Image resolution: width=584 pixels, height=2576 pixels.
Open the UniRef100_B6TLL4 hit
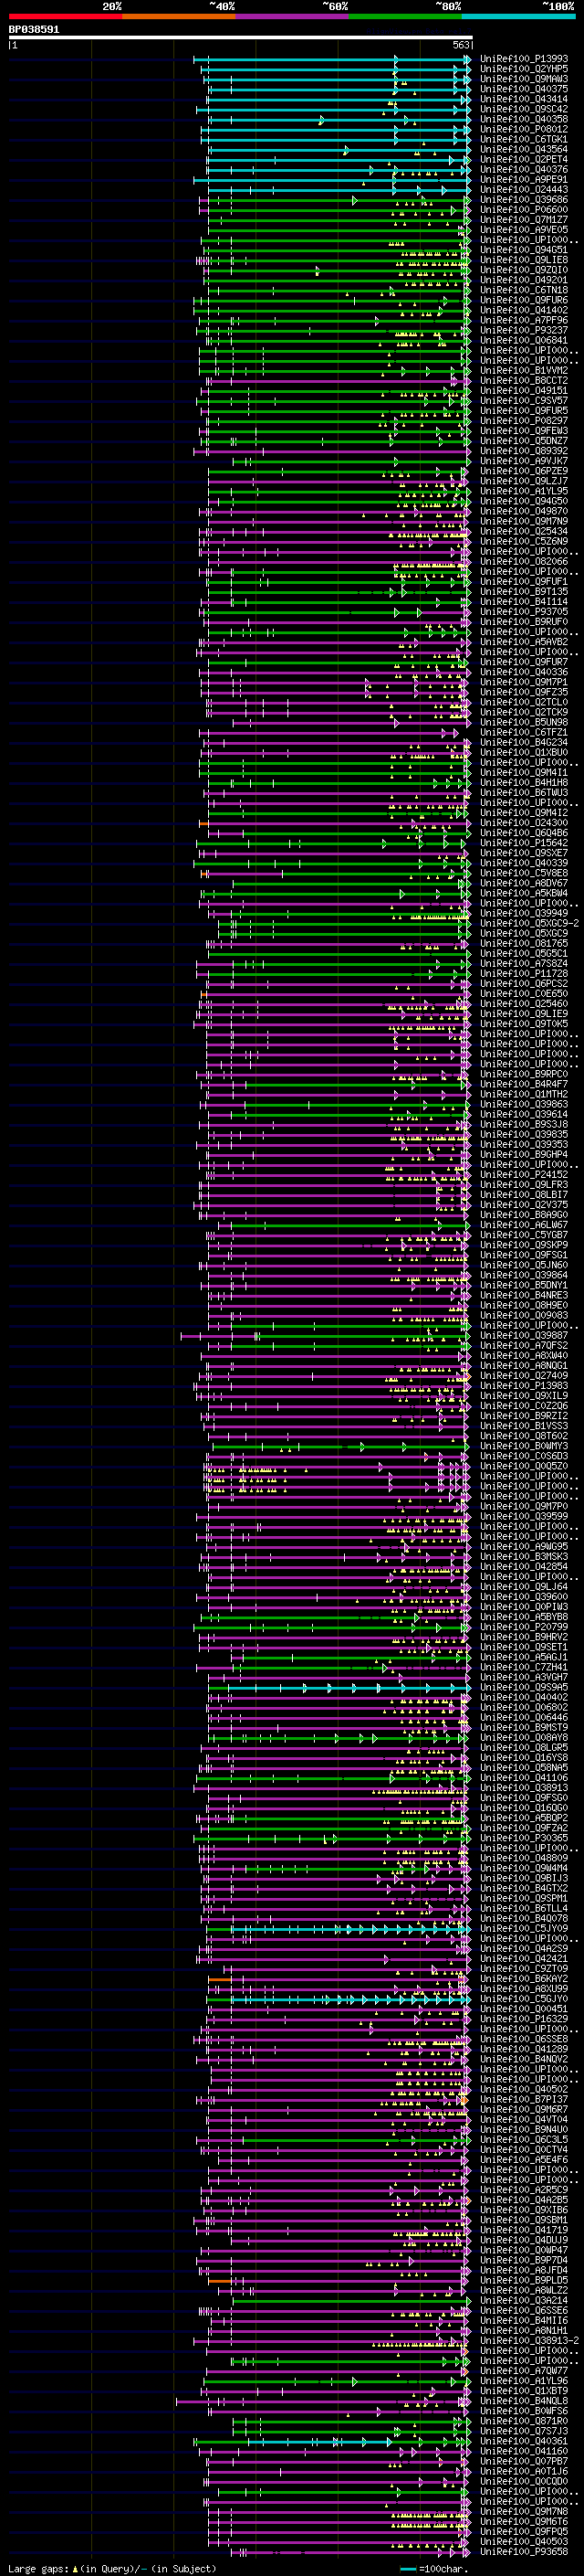click(524, 1908)
